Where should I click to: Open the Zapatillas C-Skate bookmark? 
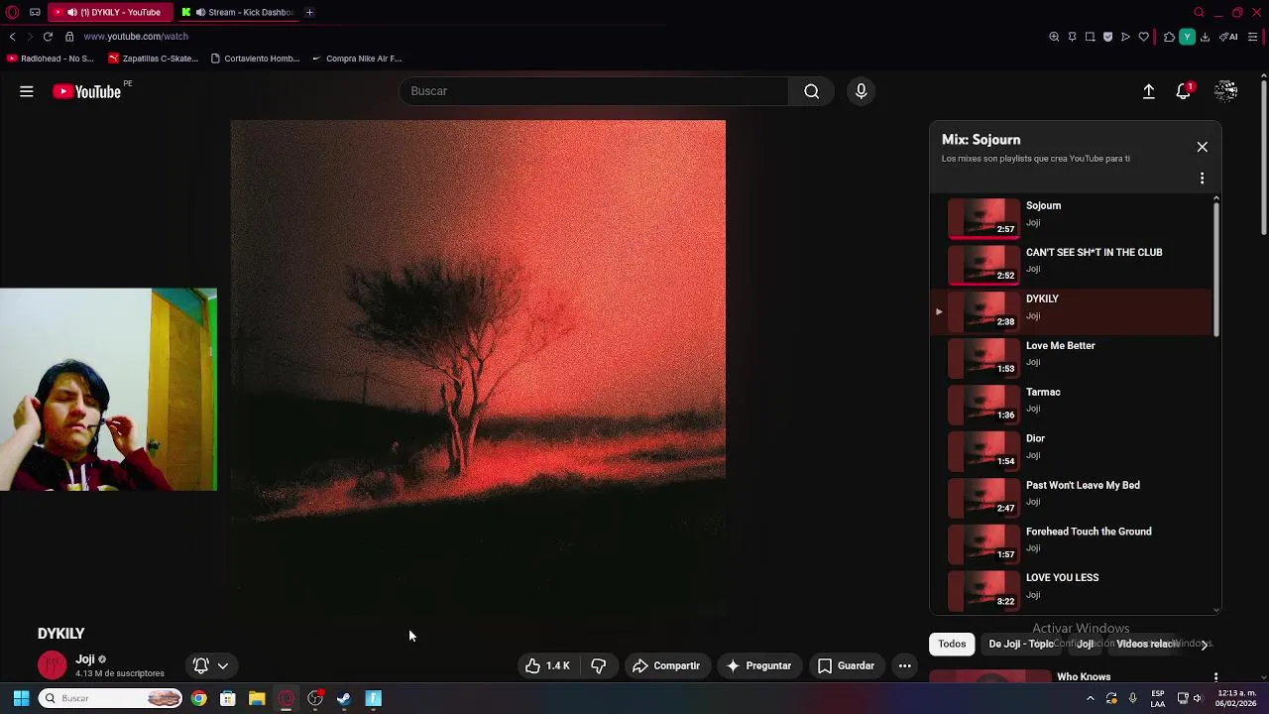point(154,59)
